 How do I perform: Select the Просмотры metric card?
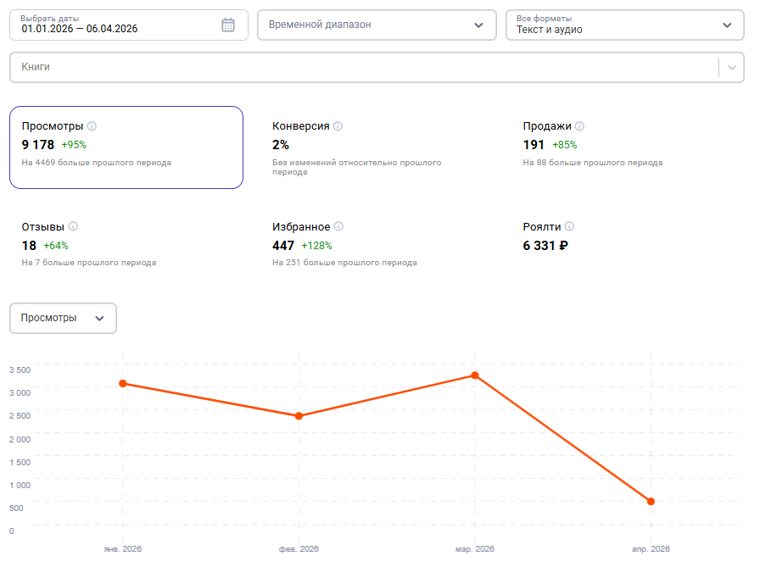pos(126,147)
